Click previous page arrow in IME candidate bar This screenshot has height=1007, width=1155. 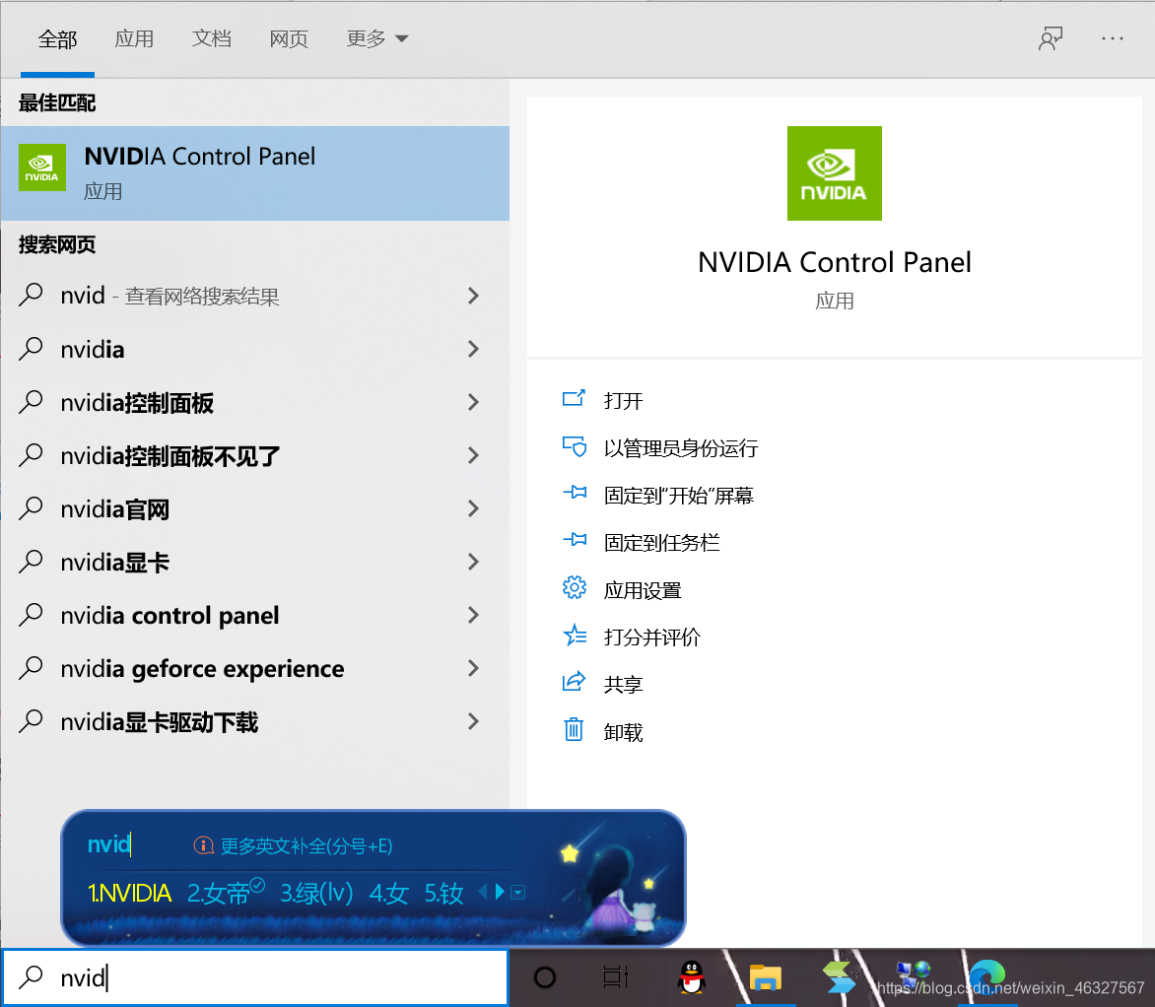483,892
